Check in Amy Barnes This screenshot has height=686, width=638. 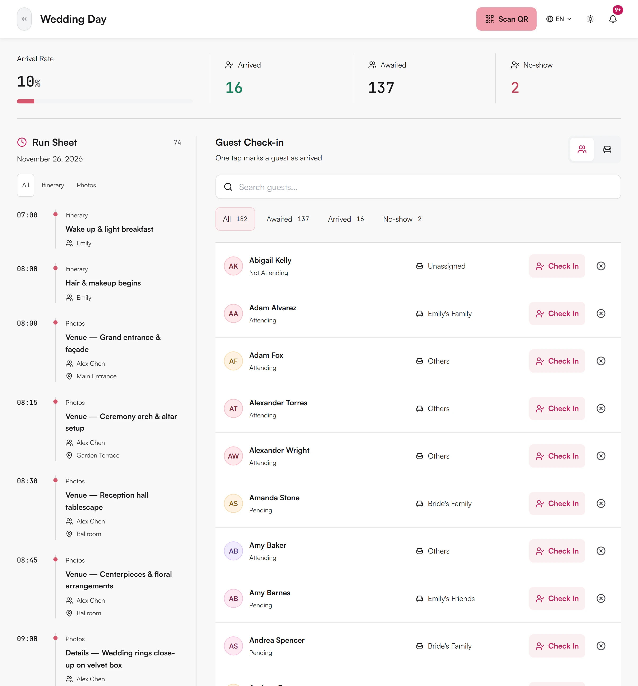pos(557,598)
